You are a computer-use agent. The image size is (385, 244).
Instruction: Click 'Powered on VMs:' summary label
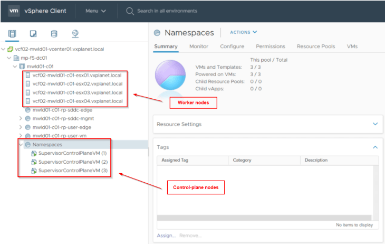point(215,74)
